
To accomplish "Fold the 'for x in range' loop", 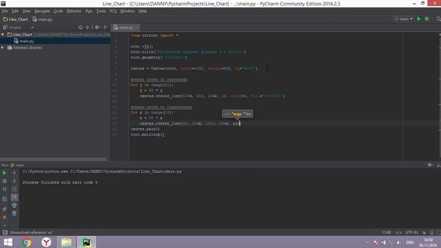I will (x=130, y=112).
